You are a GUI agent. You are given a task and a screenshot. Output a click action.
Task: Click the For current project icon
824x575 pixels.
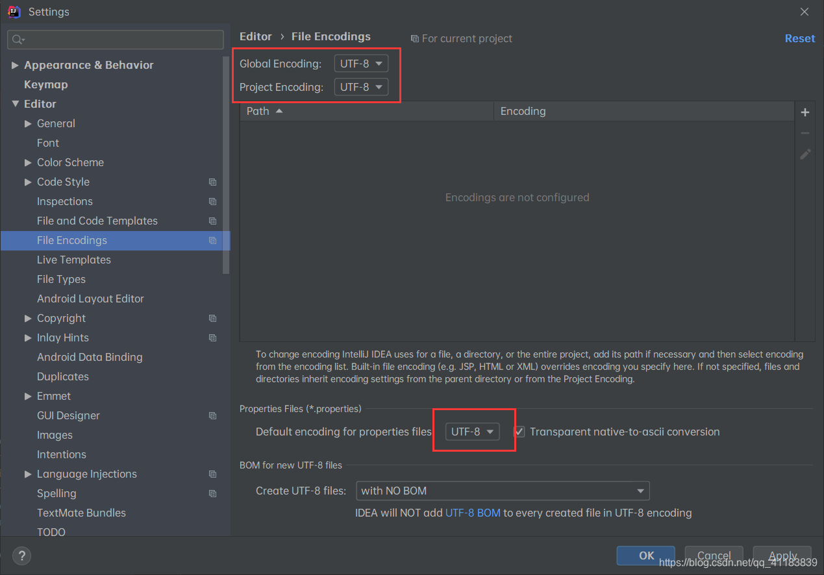415,39
